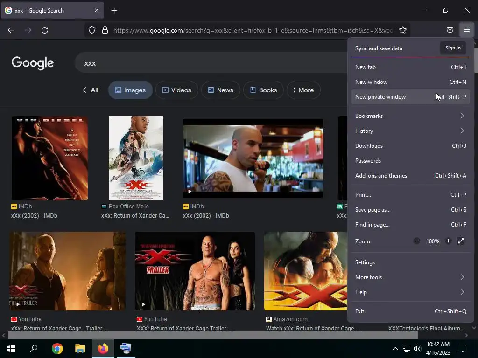Show hidden tray icons chevron
The image size is (478, 358).
[x=395, y=349]
